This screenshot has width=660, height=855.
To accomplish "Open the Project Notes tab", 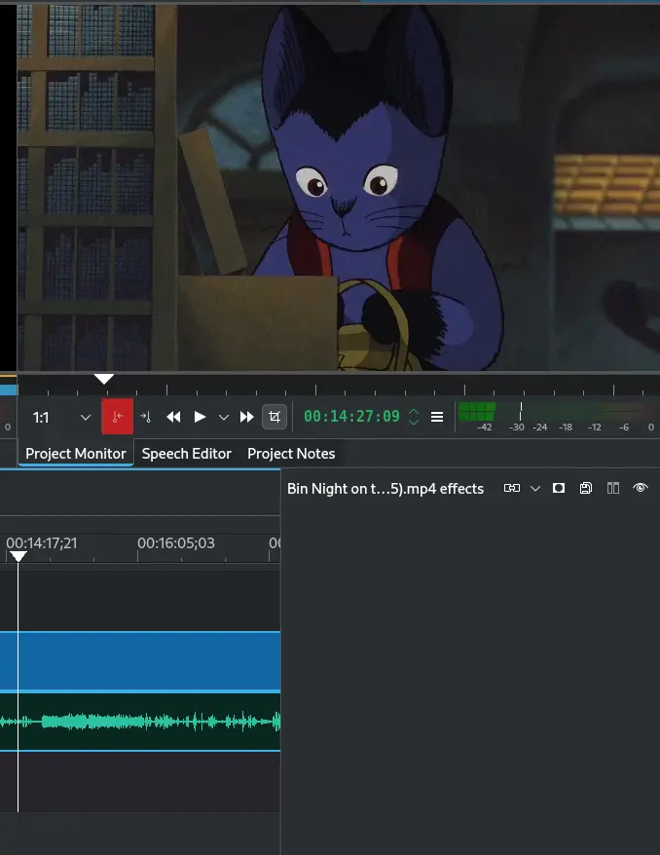I will click(291, 454).
